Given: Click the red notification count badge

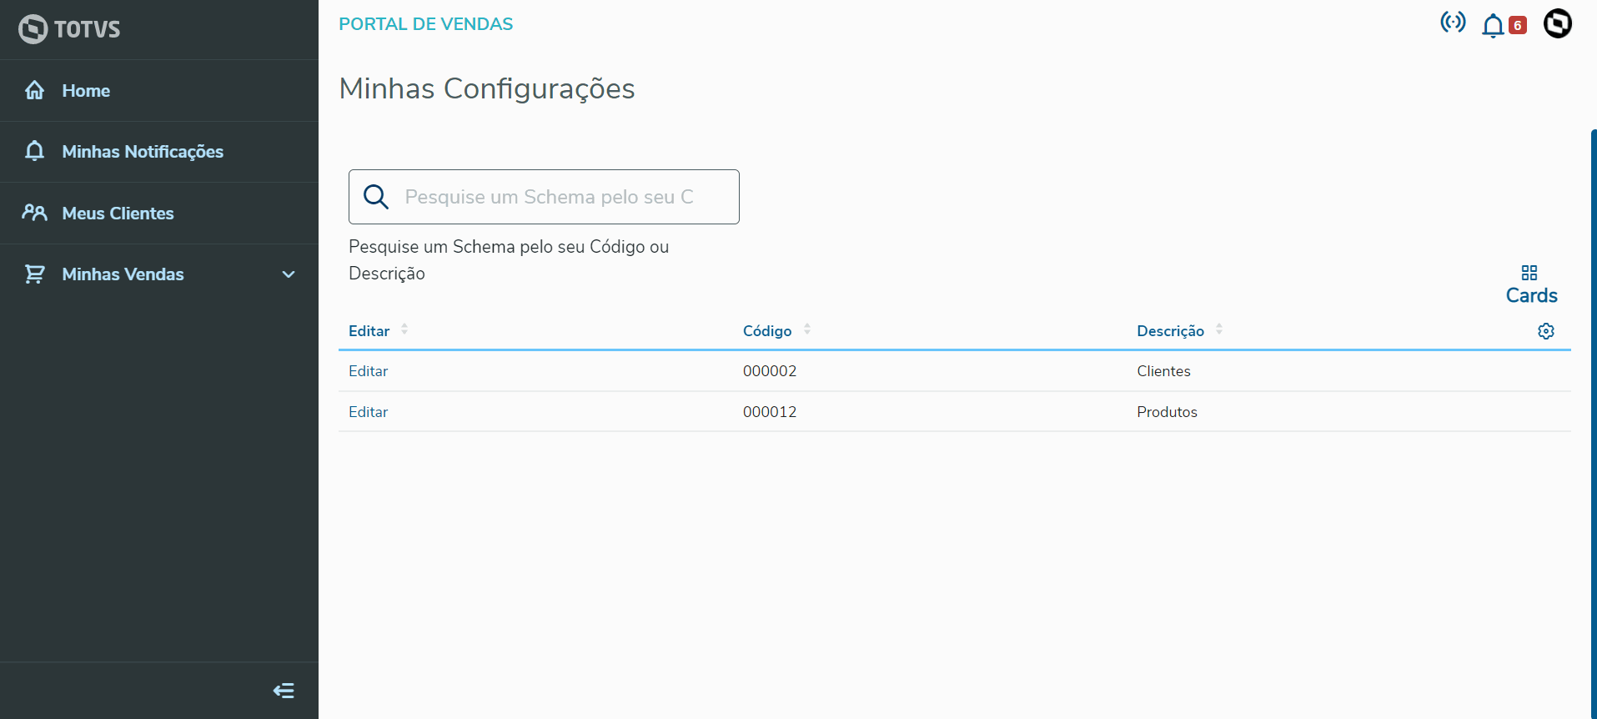Looking at the screenshot, I should point(1518,26).
